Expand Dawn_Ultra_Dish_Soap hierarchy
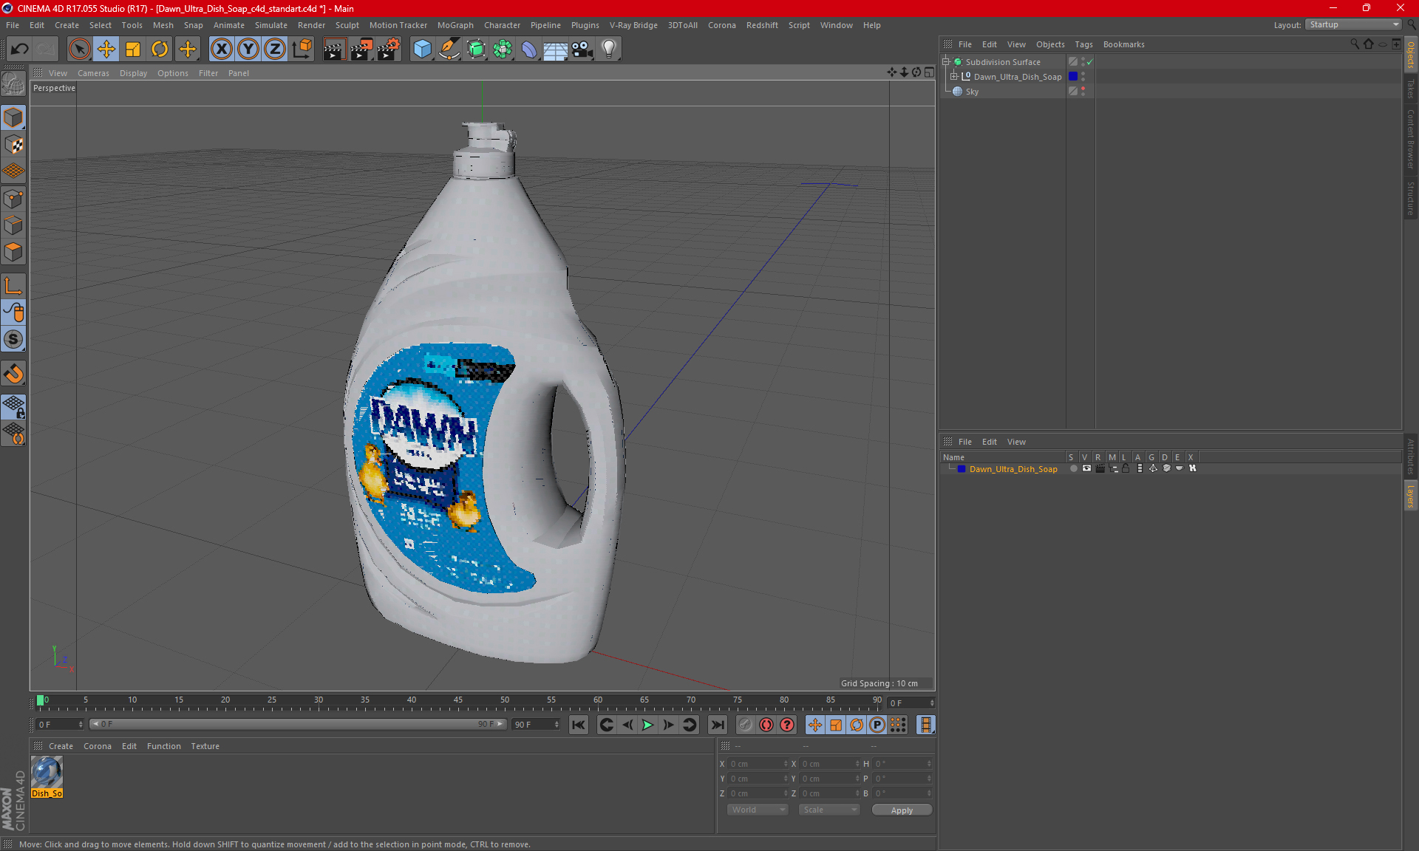The width and height of the screenshot is (1419, 851). [x=954, y=77]
